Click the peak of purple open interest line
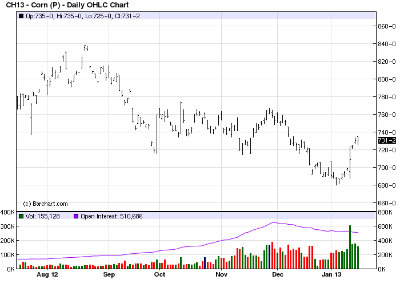This screenshot has width=400, height=292. 273,222
